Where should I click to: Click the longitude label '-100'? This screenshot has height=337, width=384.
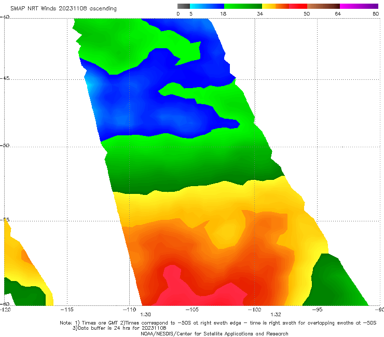(254, 310)
